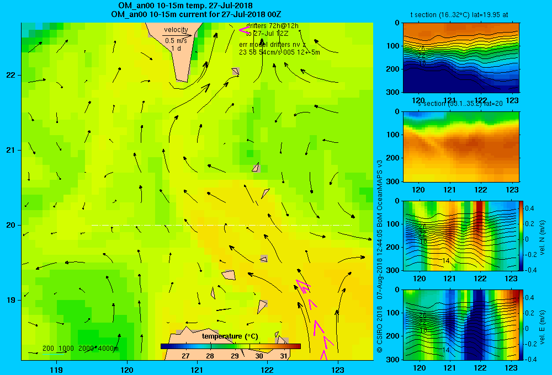Click the 't section (16..32°C) lat=19.95' heading
Viewport: 552px width, 375px height.
click(459, 15)
